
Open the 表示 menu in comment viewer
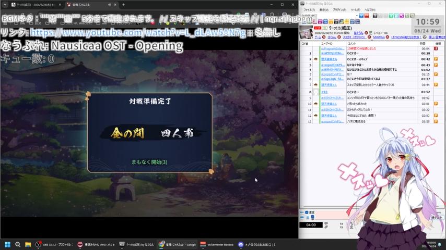click(x=324, y=10)
